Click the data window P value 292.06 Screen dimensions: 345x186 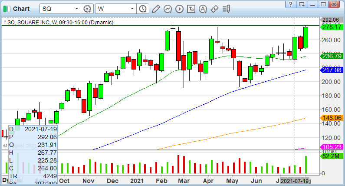tap(47, 137)
